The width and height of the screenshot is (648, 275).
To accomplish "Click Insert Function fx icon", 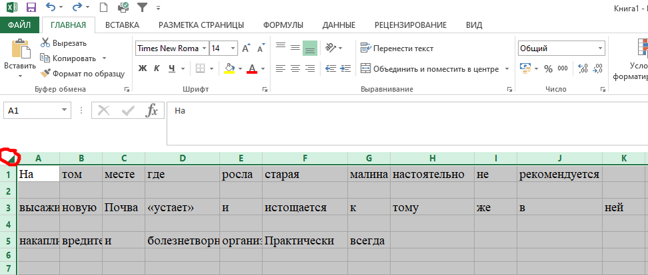I will [152, 110].
